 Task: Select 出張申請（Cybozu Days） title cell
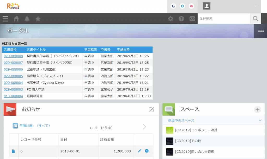click(x=54, y=83)
